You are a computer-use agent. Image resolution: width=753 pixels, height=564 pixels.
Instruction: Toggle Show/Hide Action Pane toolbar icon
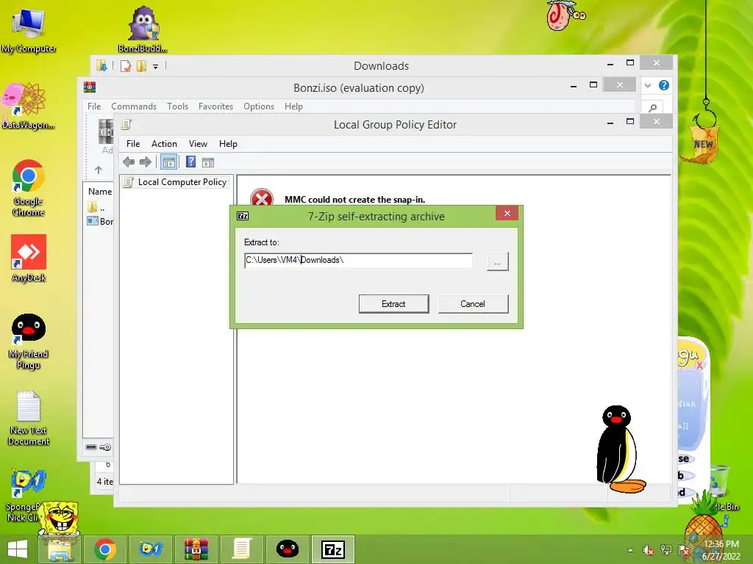click(x=208, y=162)
